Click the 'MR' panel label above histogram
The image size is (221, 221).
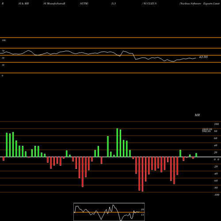pos(197,115)
